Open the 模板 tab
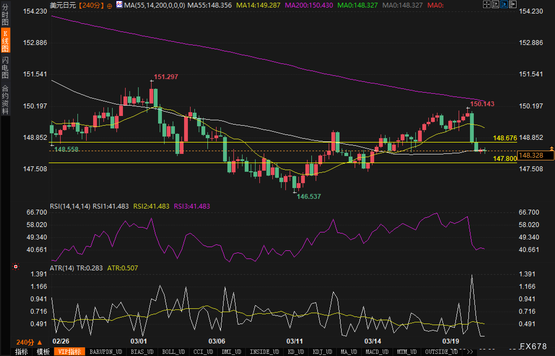Screen dimensions: 555x356 pos(43,352)
